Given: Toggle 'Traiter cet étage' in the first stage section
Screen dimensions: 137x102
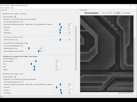Looking at the screenshot, I should pos(4,17).
